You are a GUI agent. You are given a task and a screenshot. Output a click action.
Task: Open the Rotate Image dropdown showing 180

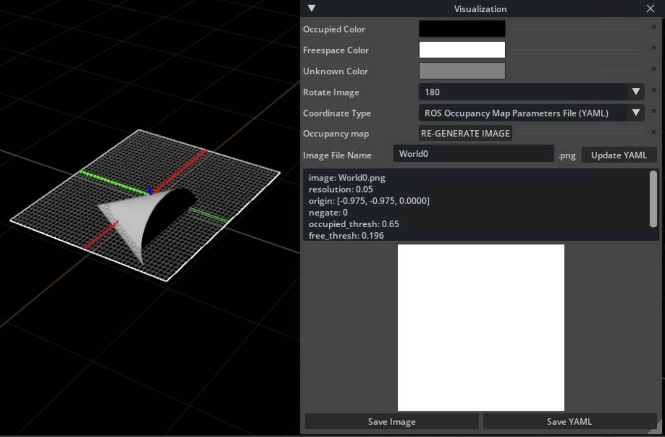tap(531, 92)
